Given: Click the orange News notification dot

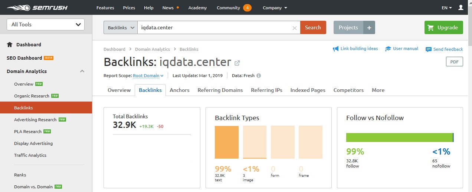Looking at the screenshot, I should click(178, 7).
